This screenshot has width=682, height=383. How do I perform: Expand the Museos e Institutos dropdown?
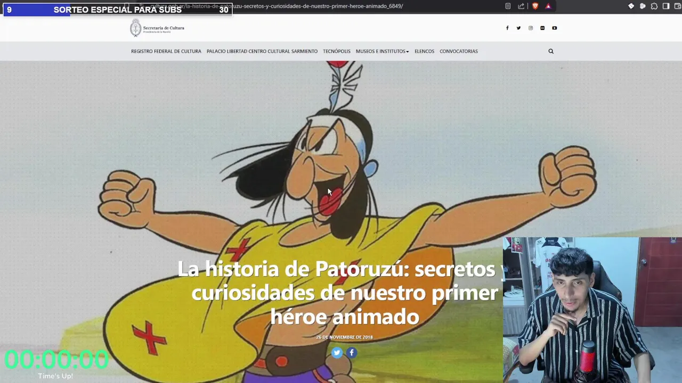tap(383, 52)
